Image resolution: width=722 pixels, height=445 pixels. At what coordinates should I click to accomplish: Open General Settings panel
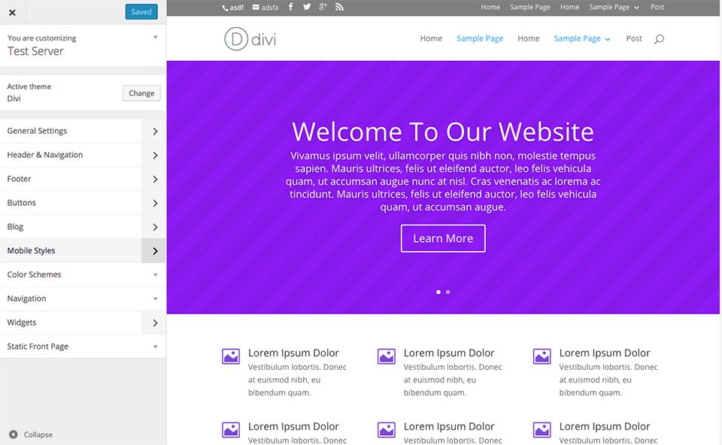click(83, 131)
